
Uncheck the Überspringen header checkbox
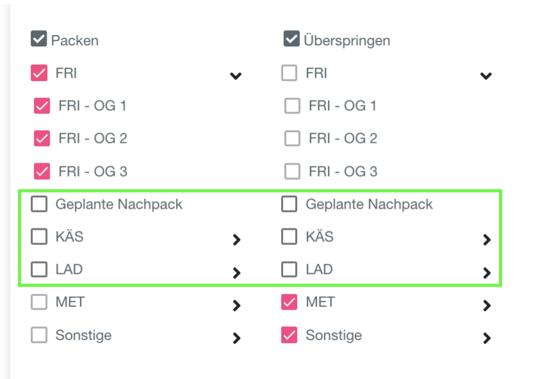[x=291, y=40]
